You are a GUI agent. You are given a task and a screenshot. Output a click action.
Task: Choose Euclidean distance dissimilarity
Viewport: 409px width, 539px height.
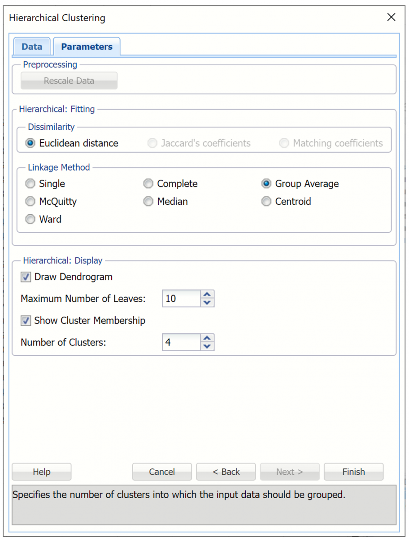click(30, 143)
